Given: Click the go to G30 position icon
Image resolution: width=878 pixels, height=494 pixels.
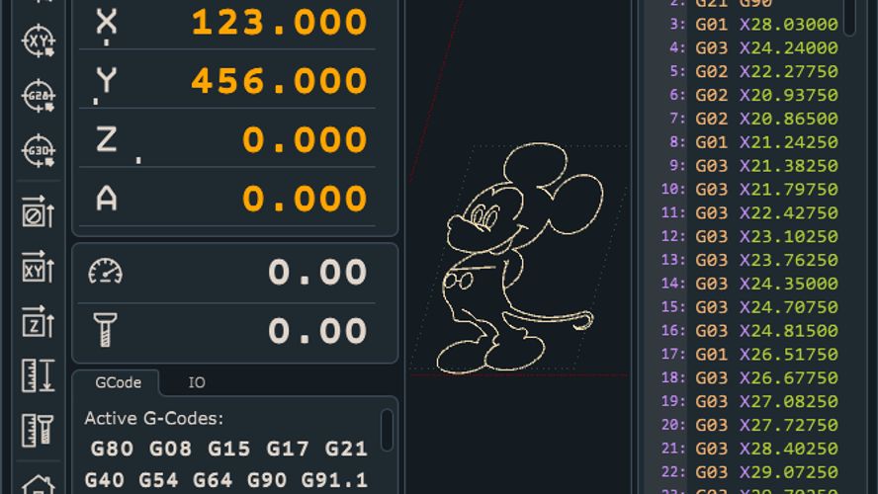Looking at the screenshot, I should click(x=38, y=150).
